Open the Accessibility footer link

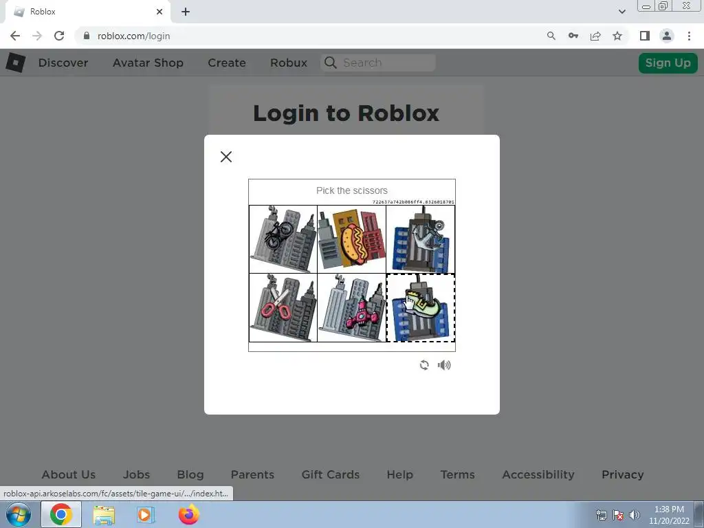click(538, 474)
